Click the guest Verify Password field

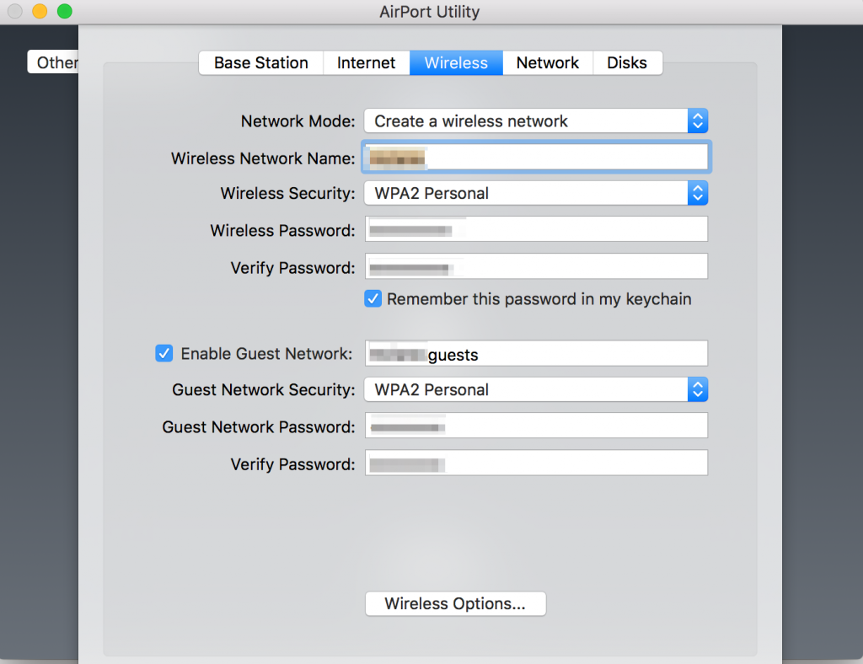(x=536, y=463)
